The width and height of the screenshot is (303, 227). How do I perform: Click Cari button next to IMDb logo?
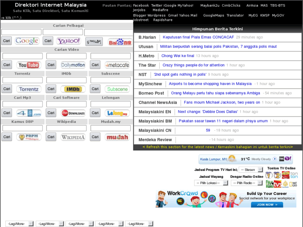(x=51, y=89)
